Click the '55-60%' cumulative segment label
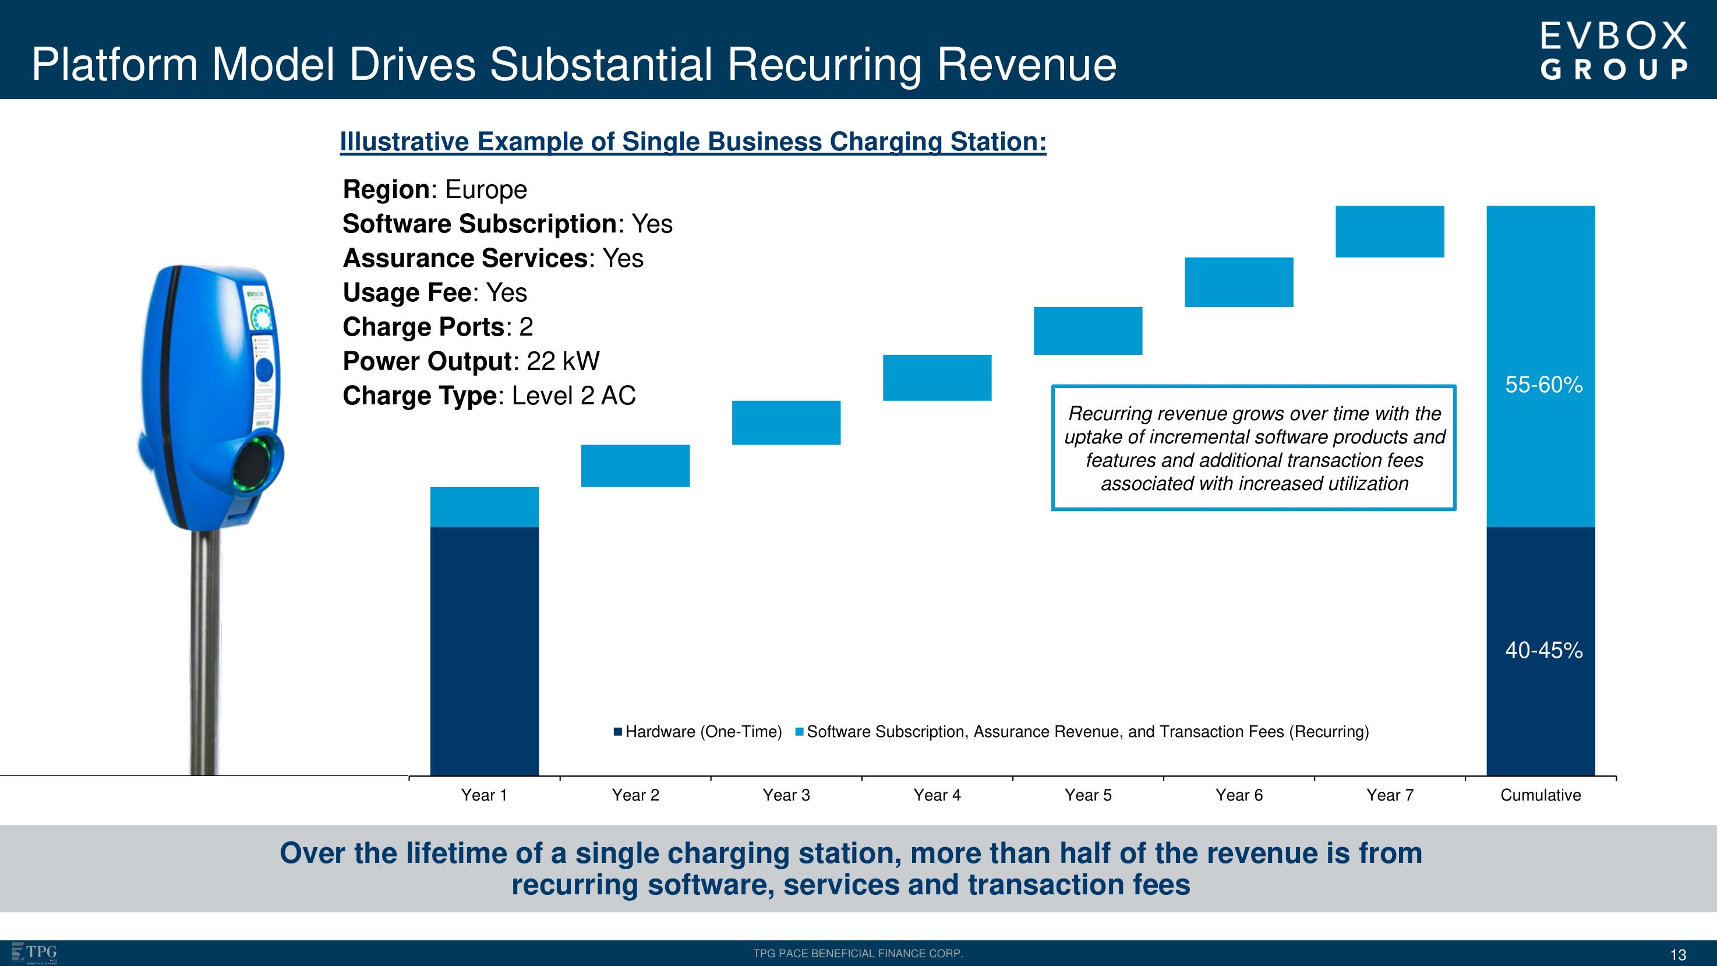The image size is (1717, 966). tap(1543, 385)
